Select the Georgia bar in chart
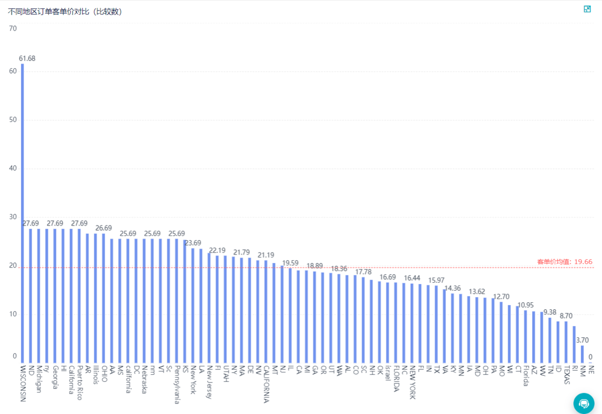Viewport: 602px width, 414px height. click(x=55, y=296)
